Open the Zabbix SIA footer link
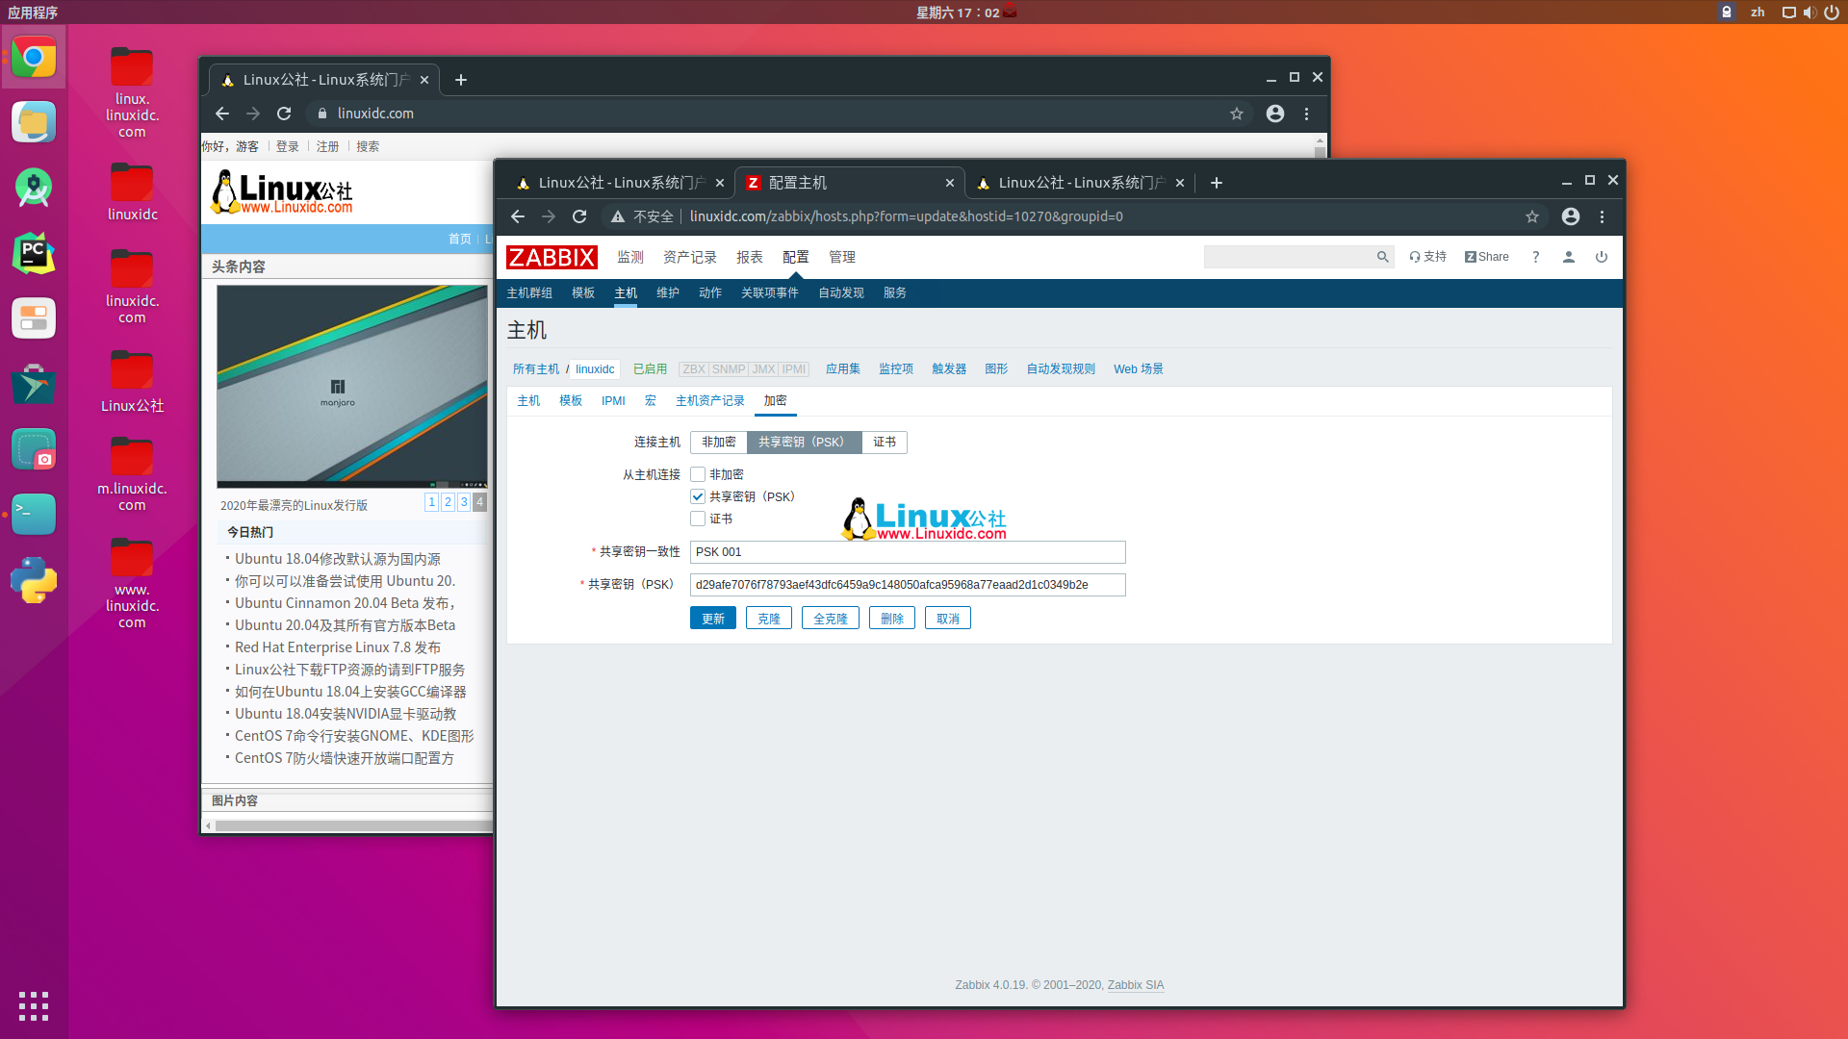 click(1136, 985)
